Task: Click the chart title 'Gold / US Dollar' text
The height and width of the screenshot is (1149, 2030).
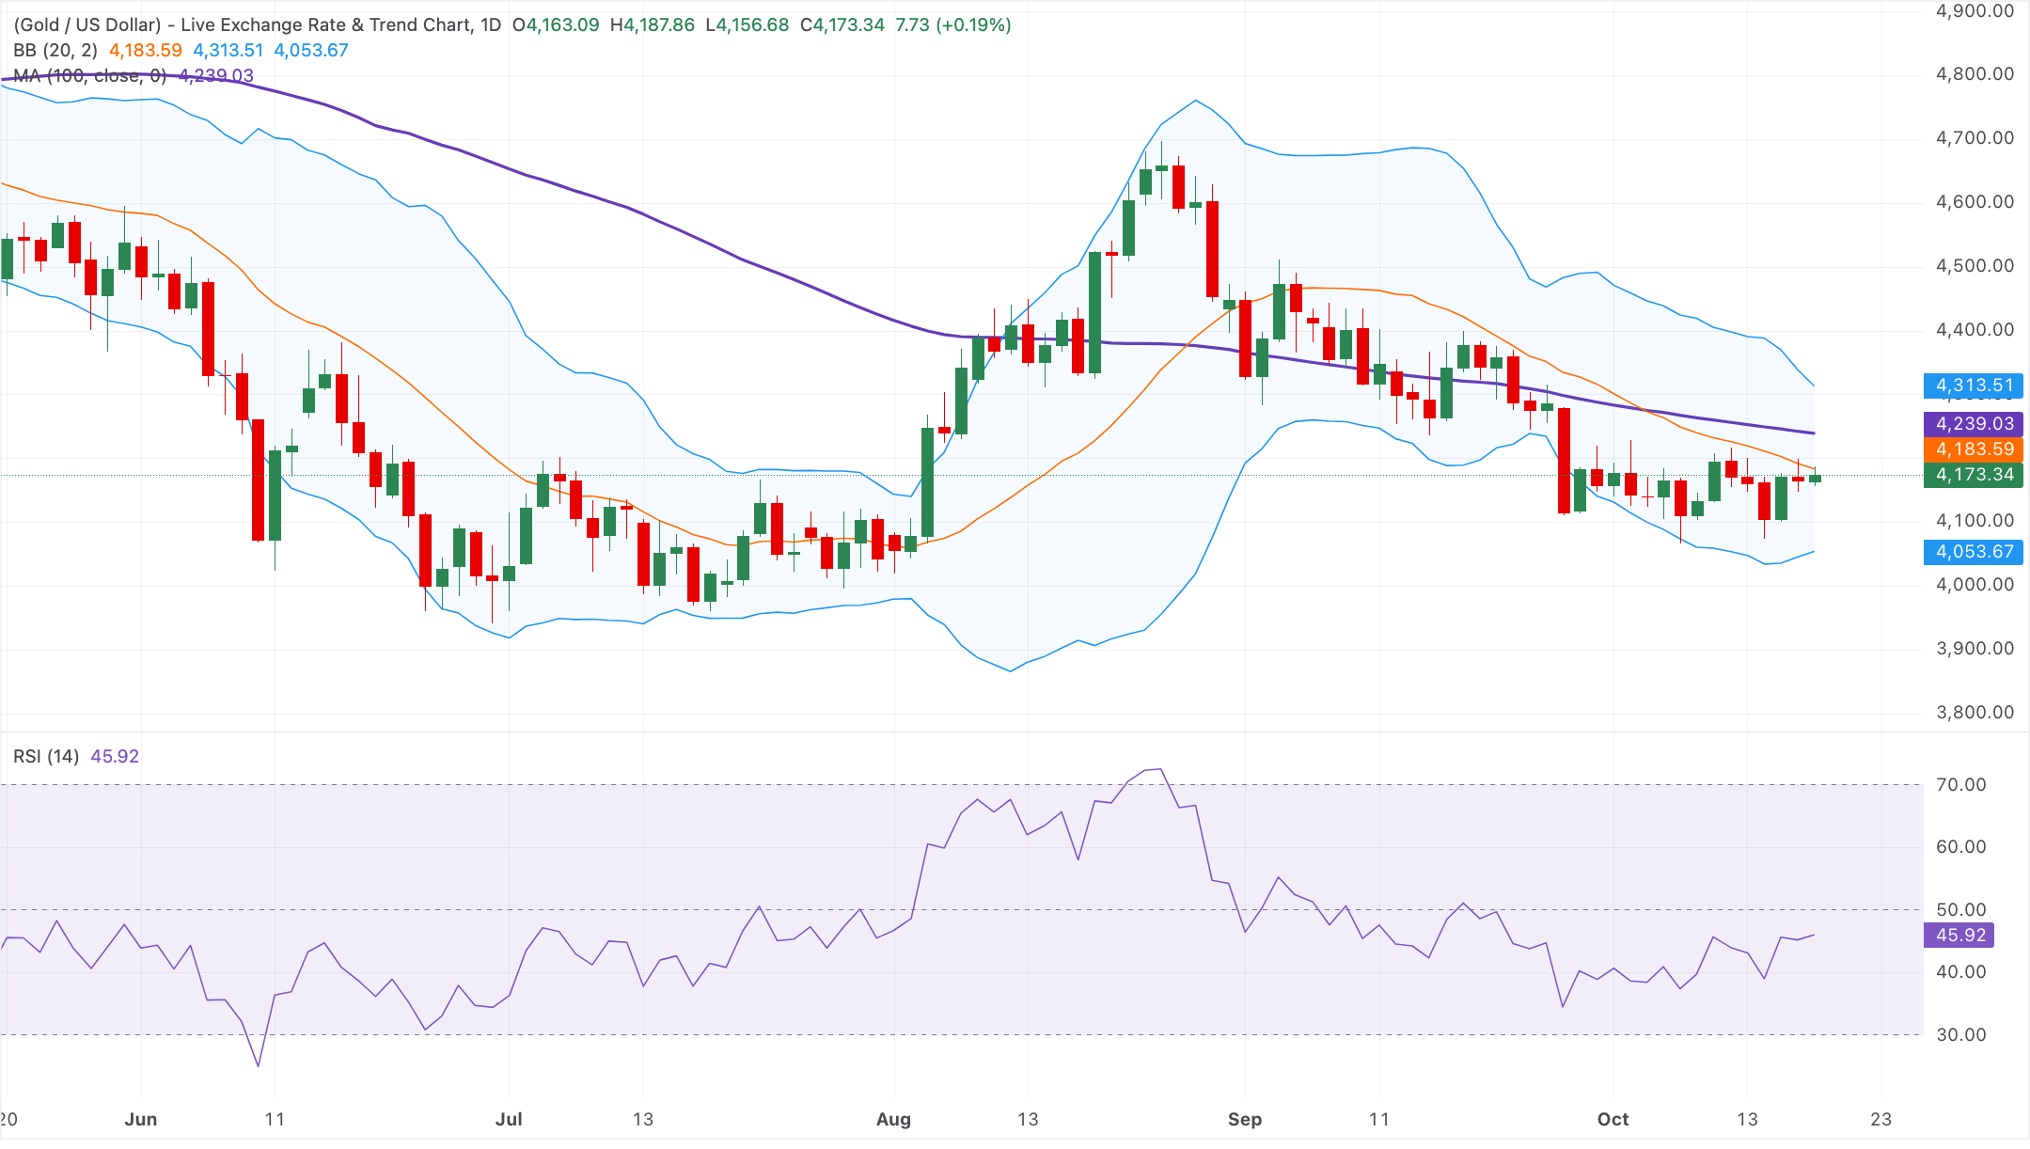Action: point(87,24)
